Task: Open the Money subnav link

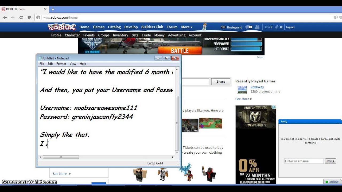Action: tap(160, 35)
